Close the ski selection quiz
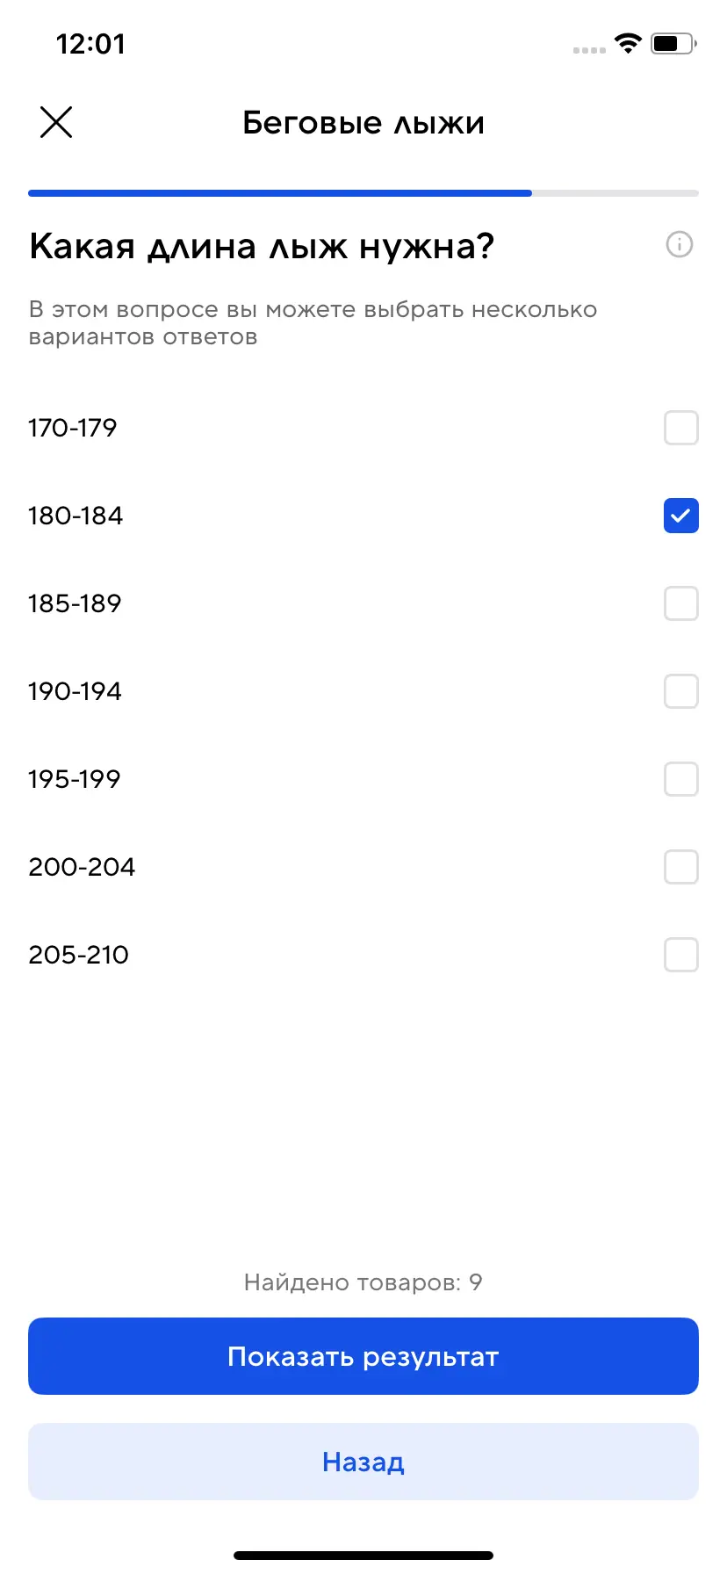This screenshot has height=1574, width=727. (x=56, y=122)
